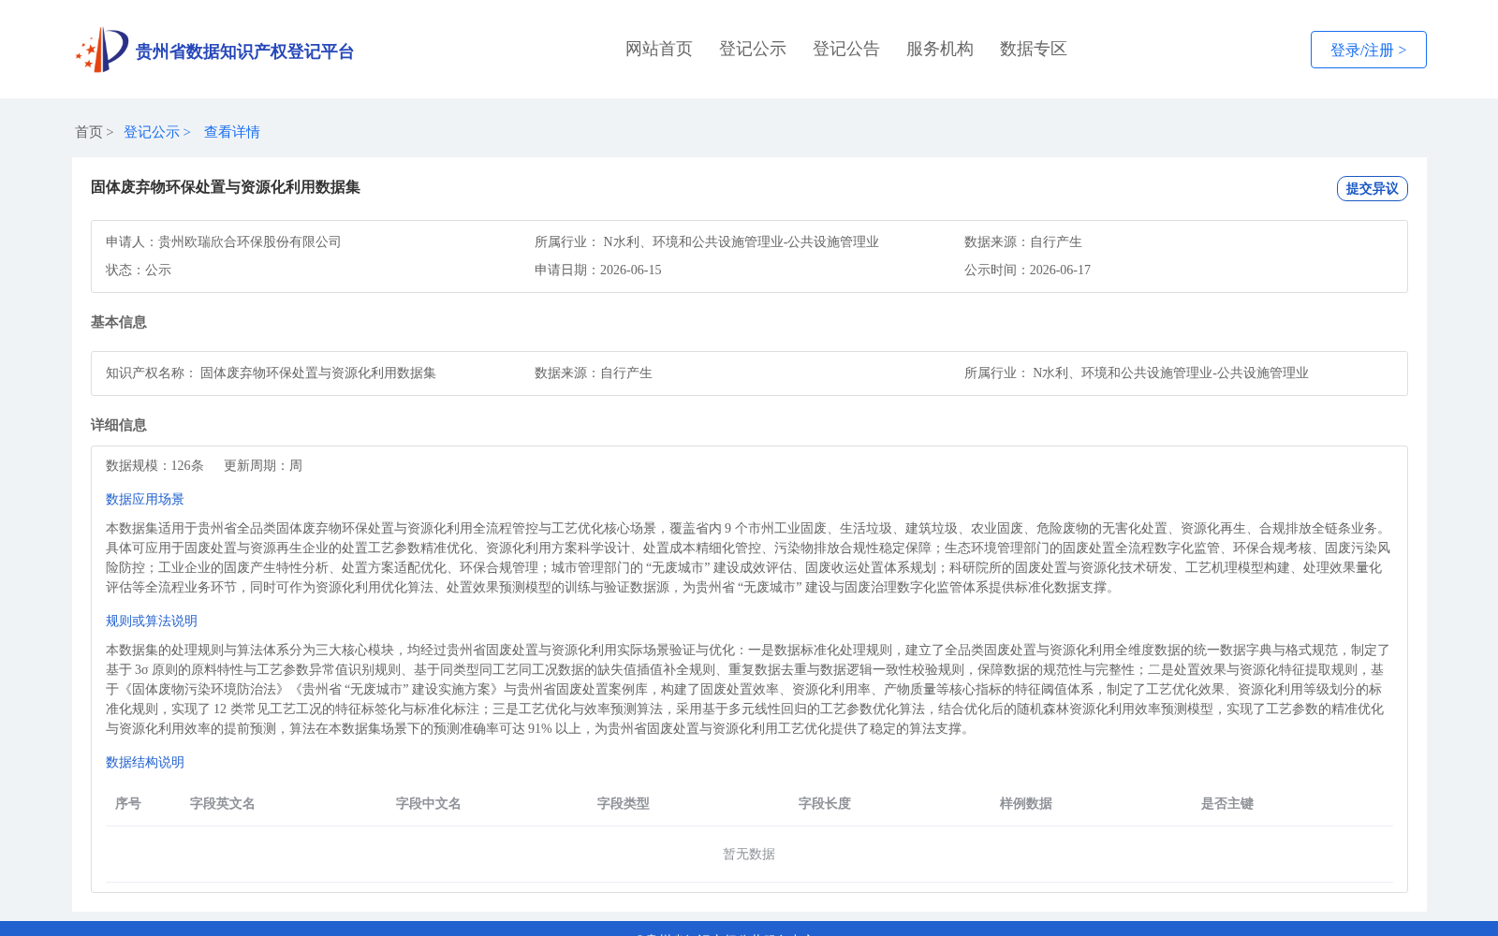Viewport: 1498px width, 936px height.
Task: Go to 登记公示 in top navigation
Action: tap(753, 49)
